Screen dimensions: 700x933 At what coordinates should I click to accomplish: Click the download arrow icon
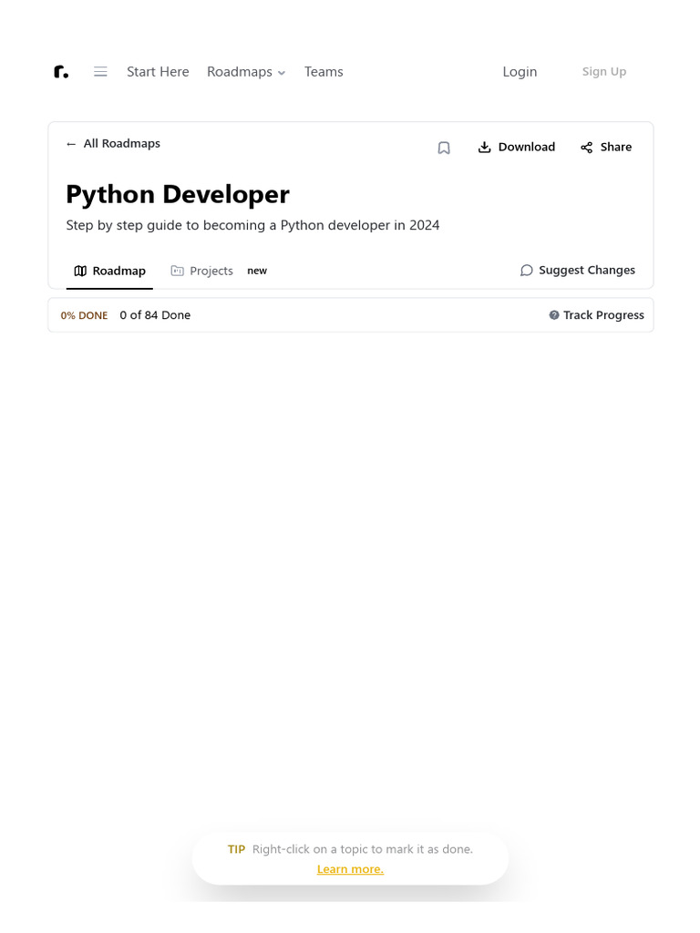coord(485,148)
